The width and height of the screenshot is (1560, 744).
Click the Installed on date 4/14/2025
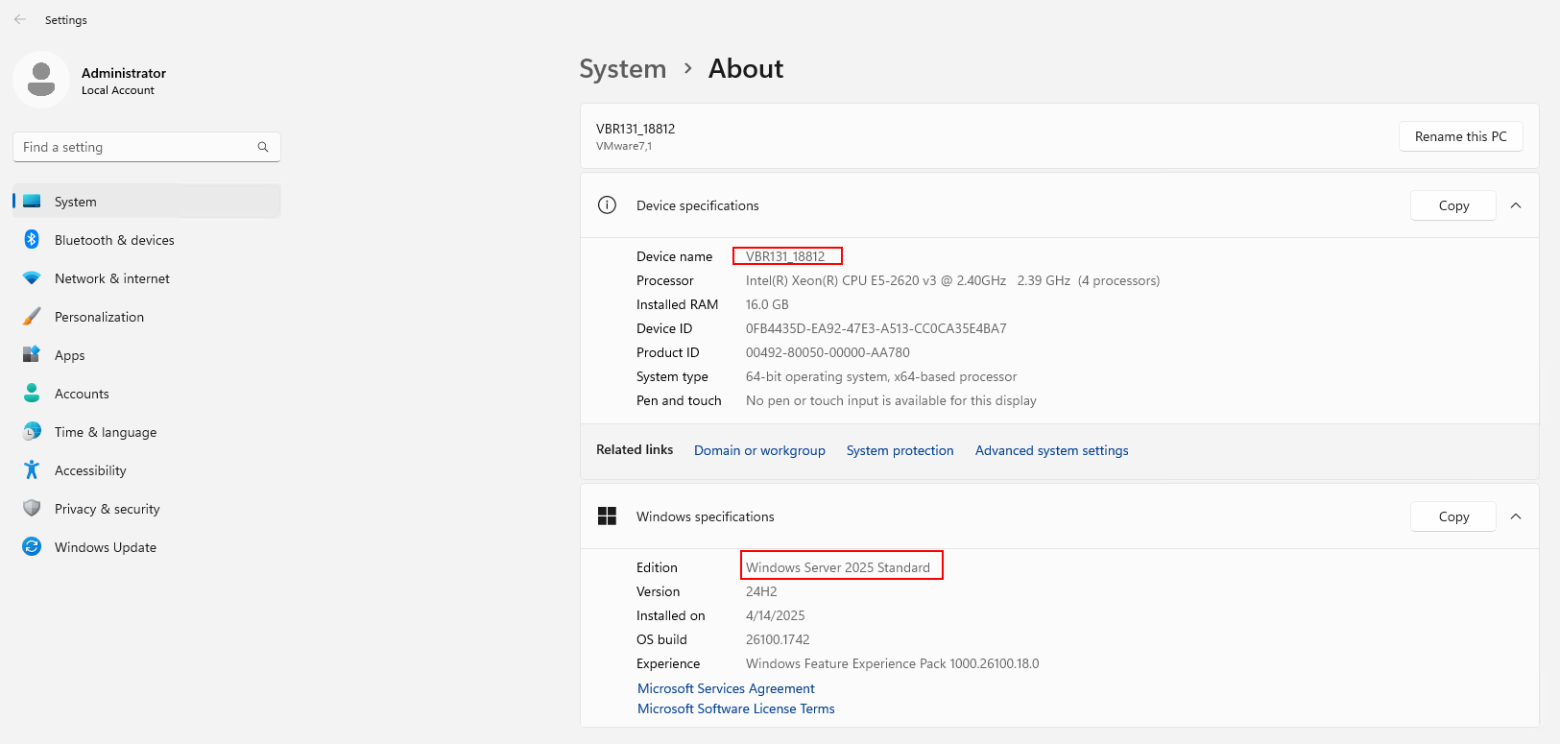click(x=776, y=615)
